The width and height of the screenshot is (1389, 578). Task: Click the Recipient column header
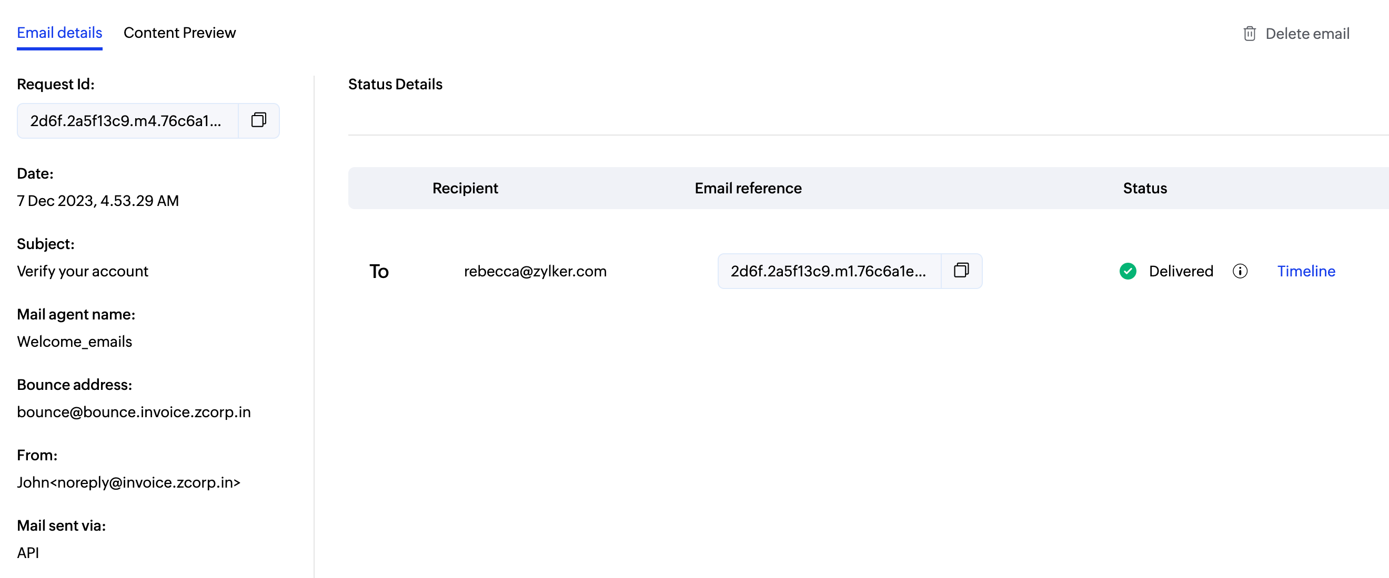click(x=465, y=188)
